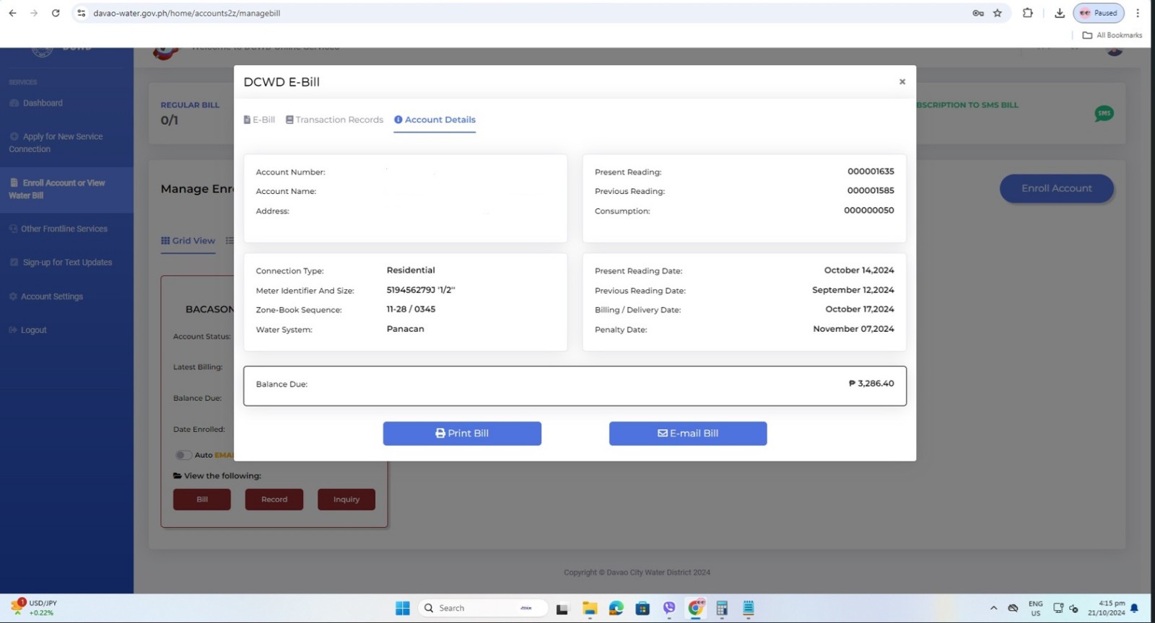Click the taskbar Search box

[482, 609]
